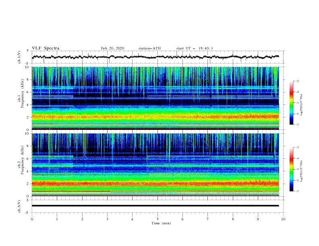319x246 pixels.
Task: Click the '-7' tick on ch.1 color bar
Action: [297, 125]
